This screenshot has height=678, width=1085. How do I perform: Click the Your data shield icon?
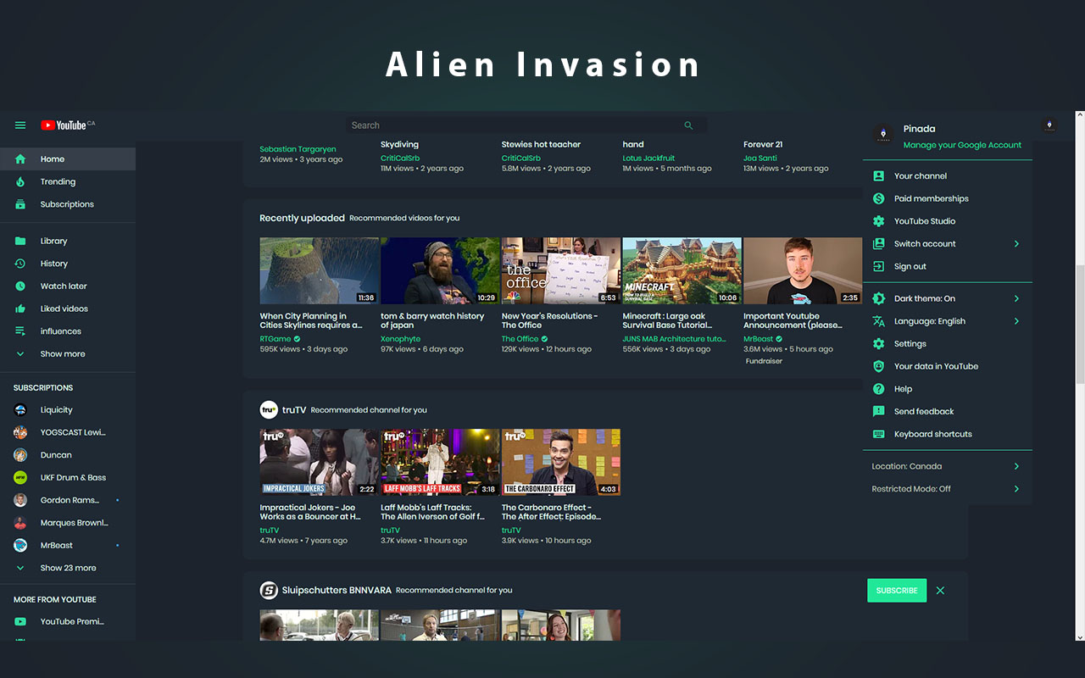point(878,366)
